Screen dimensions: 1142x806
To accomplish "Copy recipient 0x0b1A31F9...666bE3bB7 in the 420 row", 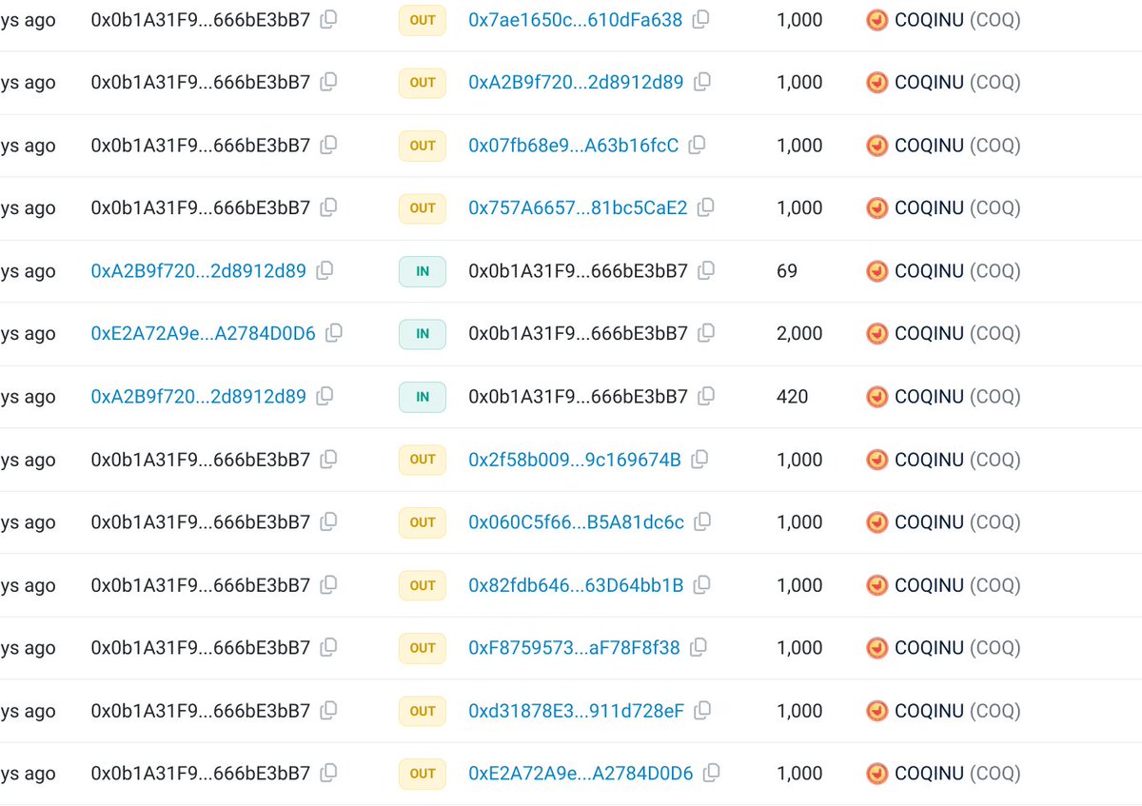I will (705, 396).
